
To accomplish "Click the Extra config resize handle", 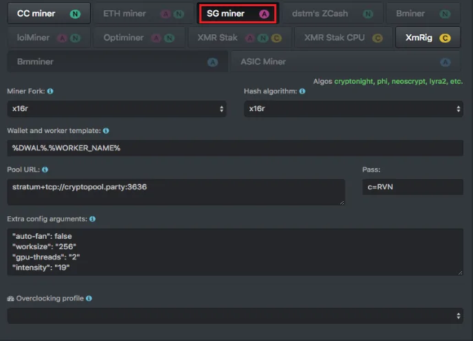I will pos(460,272).
